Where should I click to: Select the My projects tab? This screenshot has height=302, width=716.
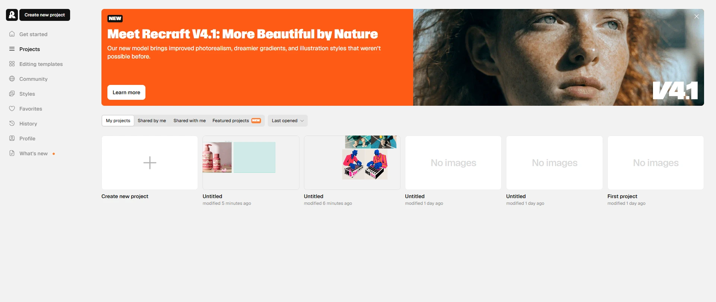118,121
